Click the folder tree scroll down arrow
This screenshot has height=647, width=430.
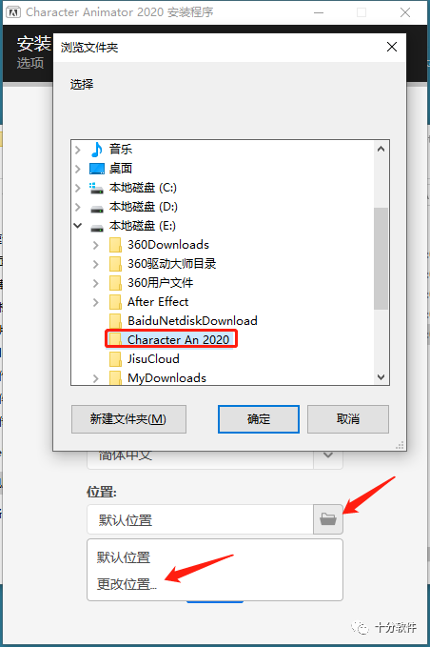381,377
